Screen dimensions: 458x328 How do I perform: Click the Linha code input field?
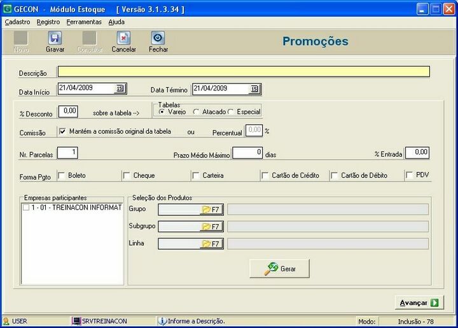coord(179,244)
